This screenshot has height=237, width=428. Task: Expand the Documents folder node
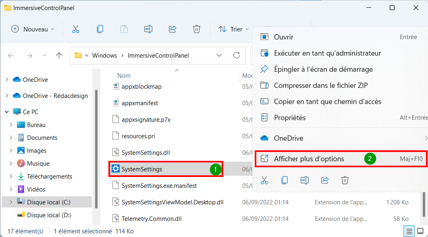point(11,137)
